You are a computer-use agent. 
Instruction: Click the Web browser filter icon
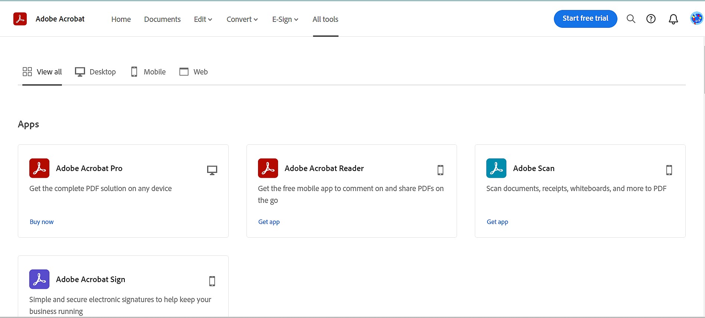point(184,72)
